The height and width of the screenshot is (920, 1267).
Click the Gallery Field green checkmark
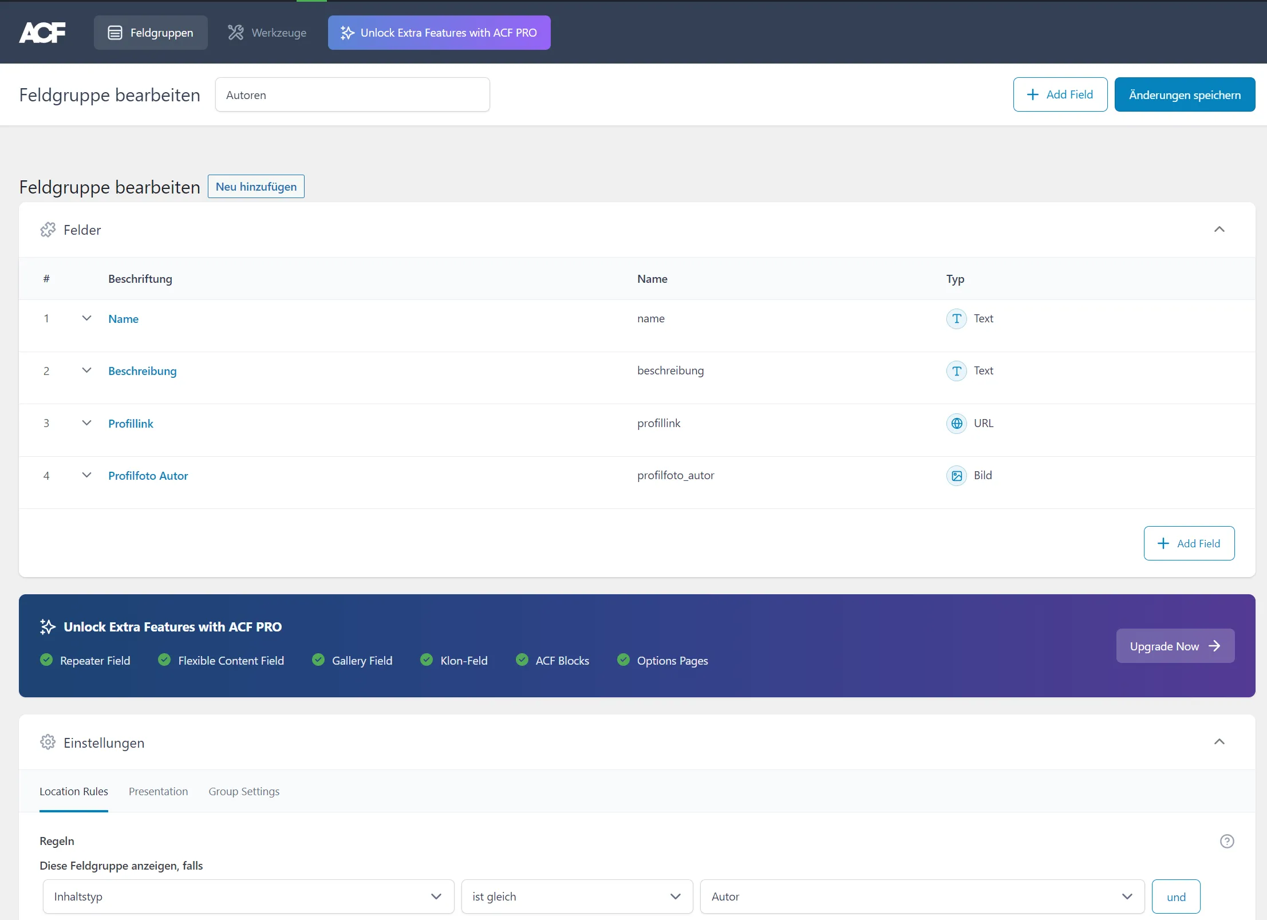[318, 660]
